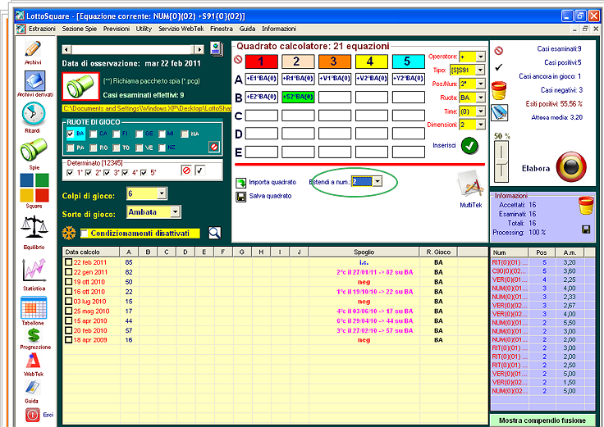604x427 pixels.
Task: Adjust the 50 % vertical slider
Action: click(x=501, y=161)
